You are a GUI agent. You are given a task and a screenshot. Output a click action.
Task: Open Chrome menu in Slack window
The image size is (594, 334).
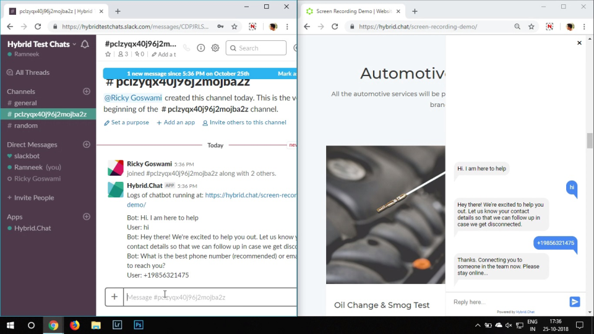point(287,27)
